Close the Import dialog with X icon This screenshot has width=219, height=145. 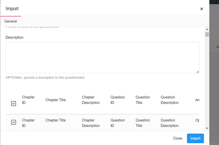pyautogui.click(x=202, y=9)
